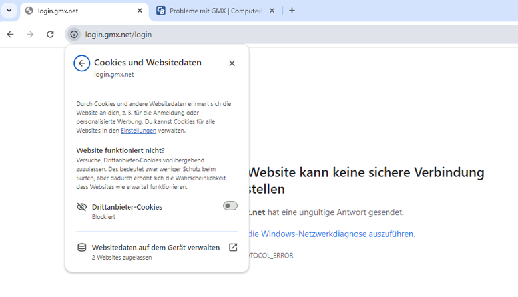518x297 pixels.
Task: Switch to the login.gmx.net tab
Action: pyautogui.click(x=85, y=11)
